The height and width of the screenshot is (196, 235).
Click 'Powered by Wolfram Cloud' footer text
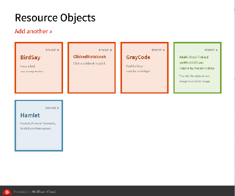pos(35,192)
